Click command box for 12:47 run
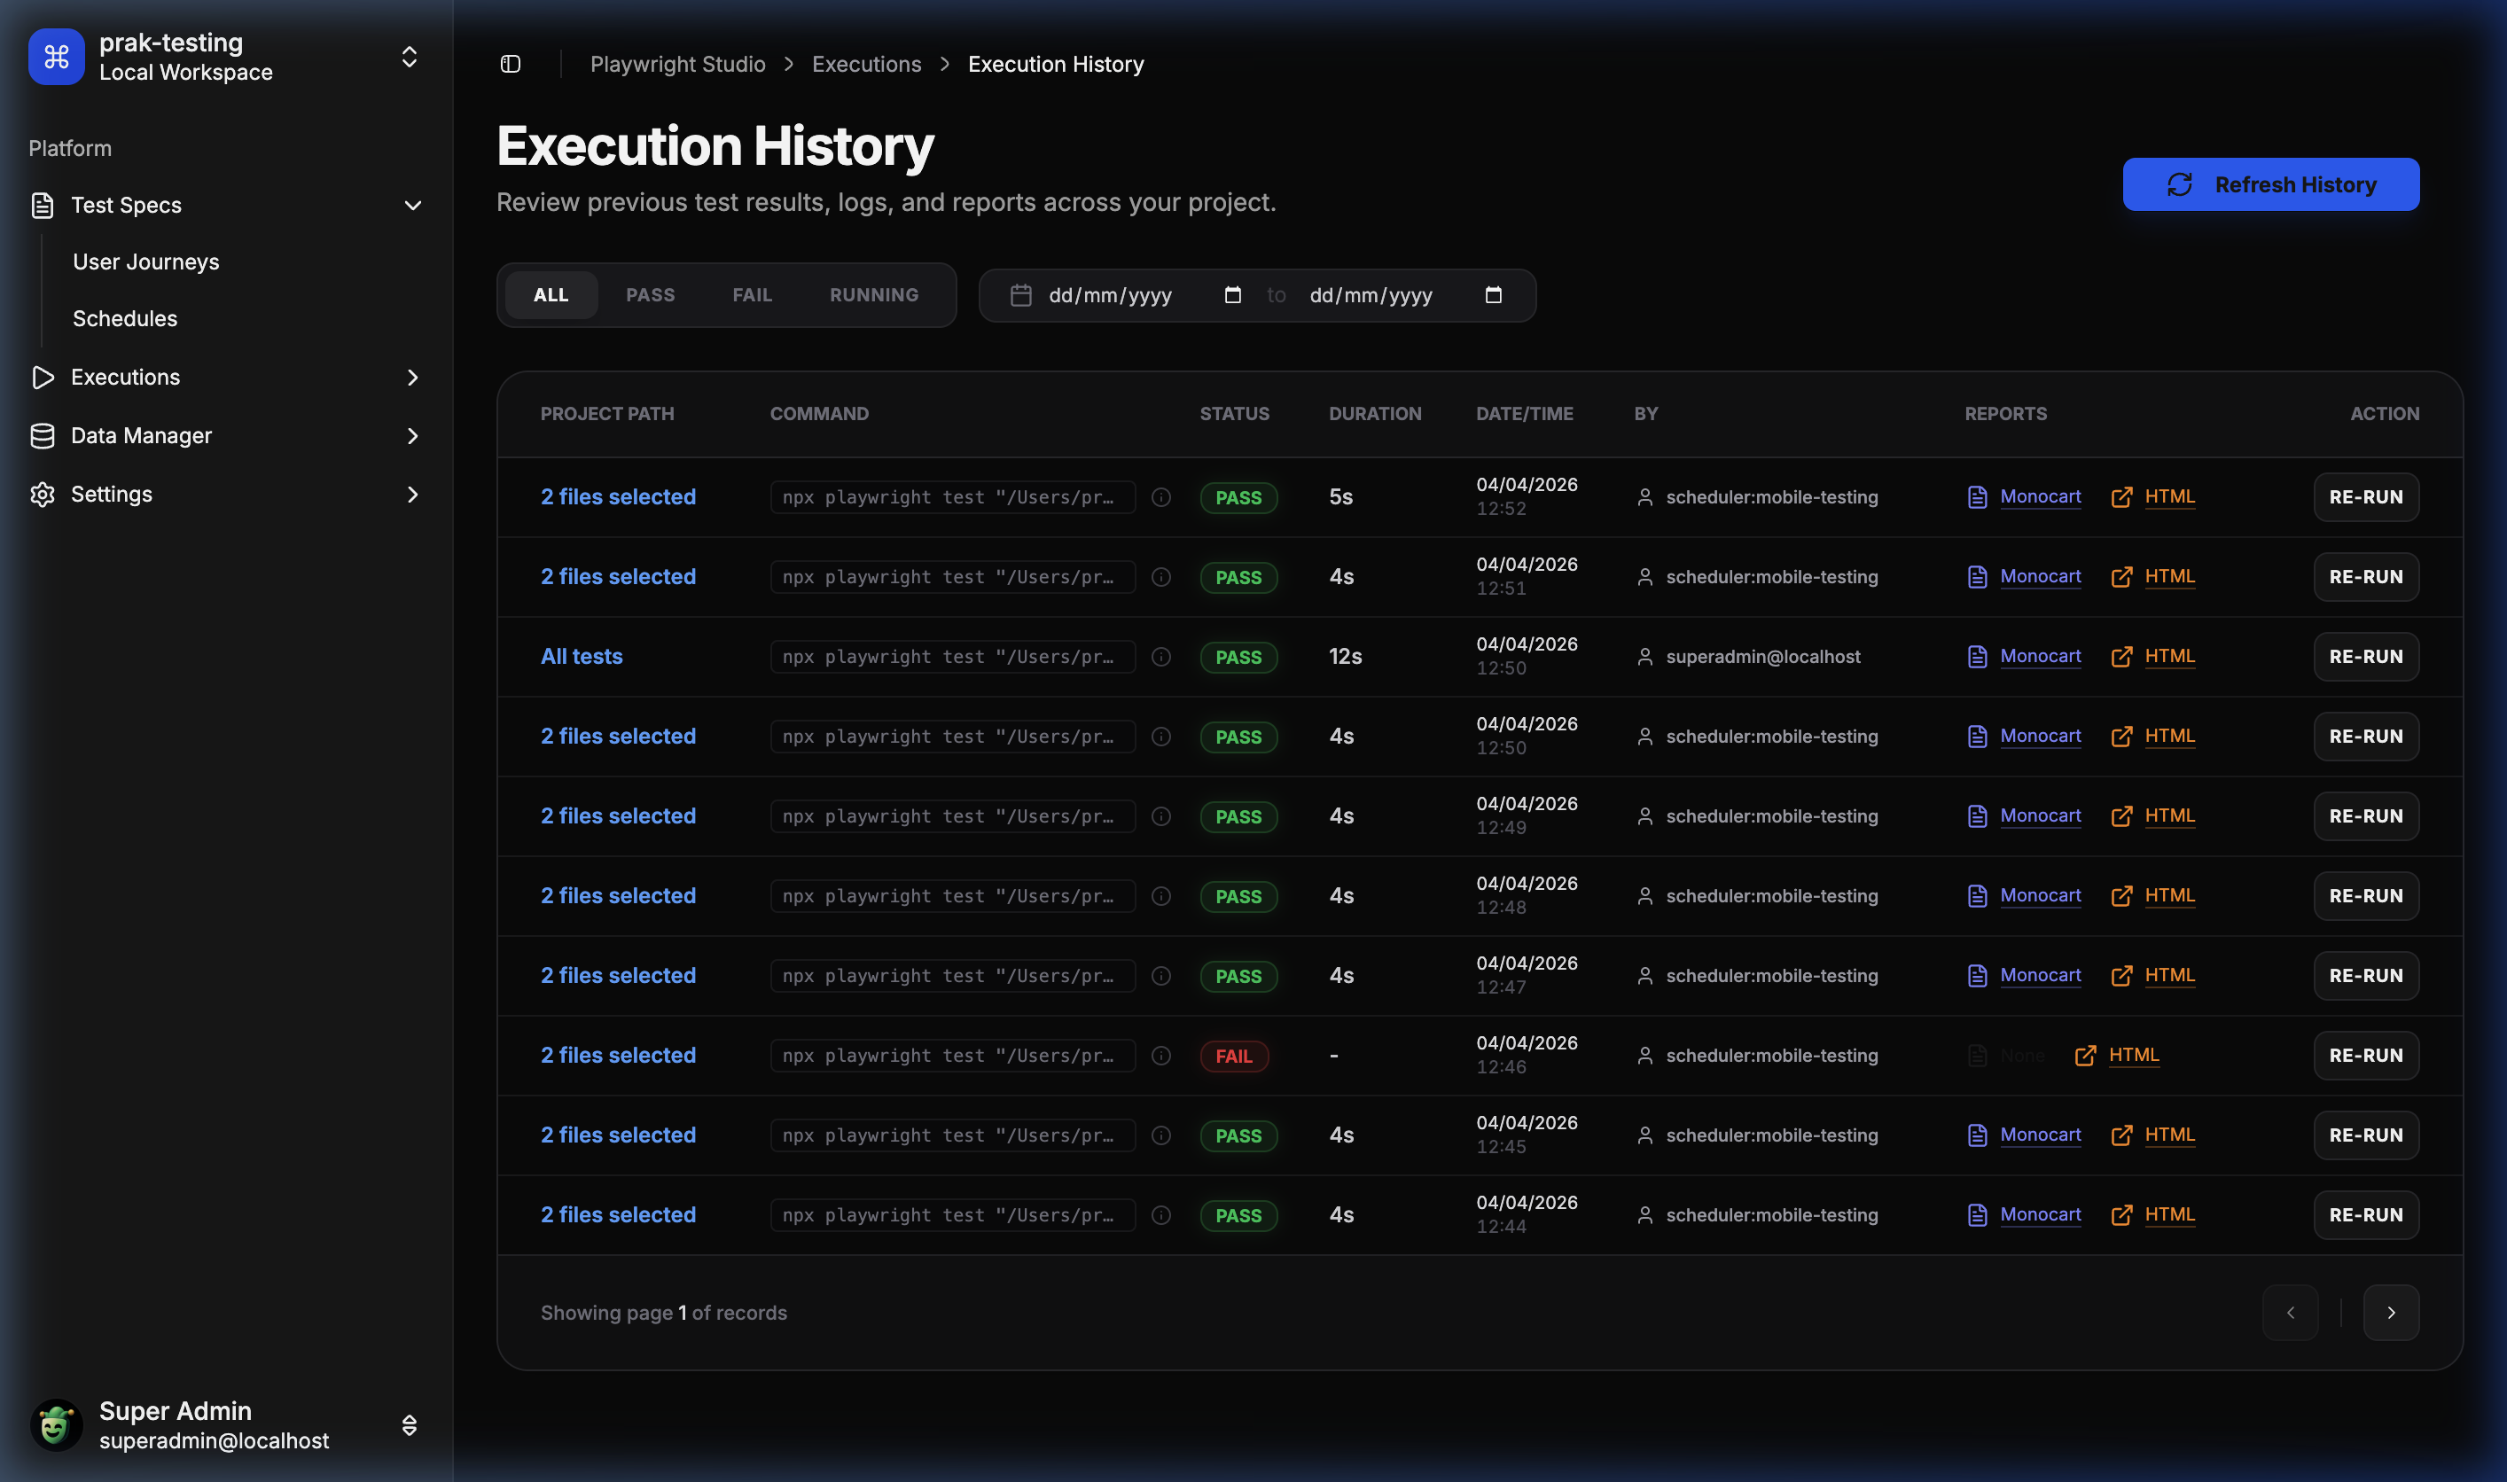The height and width of the screenshot is (1482, 2507). [952, 976]
